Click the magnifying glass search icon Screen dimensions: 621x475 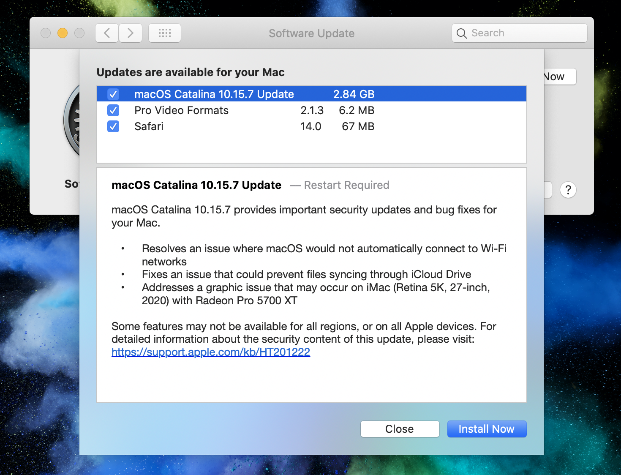click(x=462, y=33)
